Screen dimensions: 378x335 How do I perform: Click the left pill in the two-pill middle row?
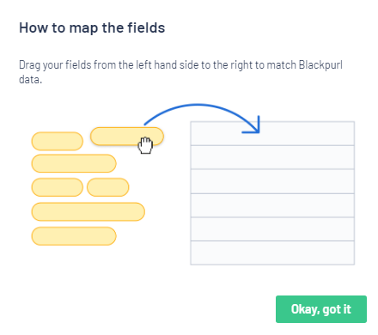click(58, 187)
